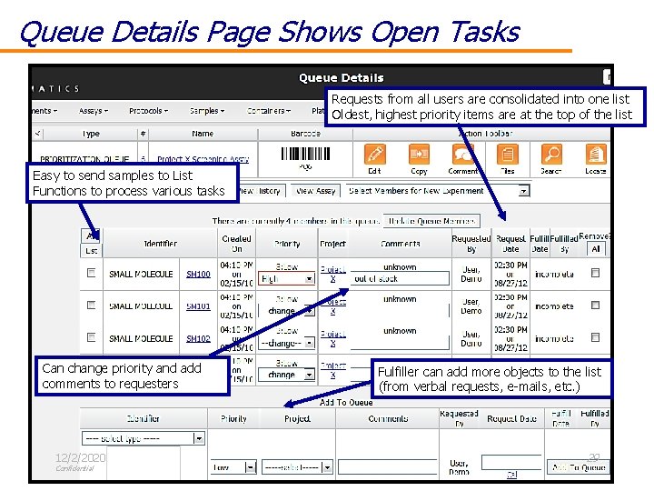The image size is (654, 491).
Task: Click the View Assay button
Action: pyautogui.click(x=316, y=191)
